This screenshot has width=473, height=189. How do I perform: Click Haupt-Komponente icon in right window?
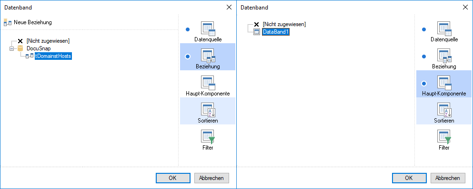444,83
